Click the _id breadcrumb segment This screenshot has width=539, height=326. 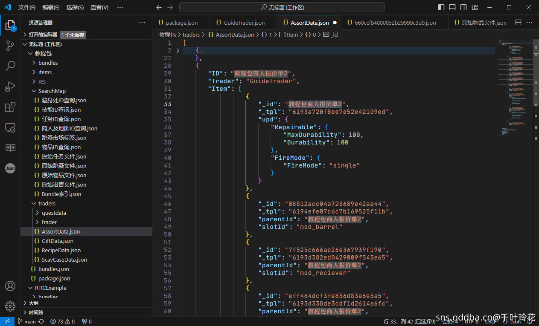[x=330, y=35]
